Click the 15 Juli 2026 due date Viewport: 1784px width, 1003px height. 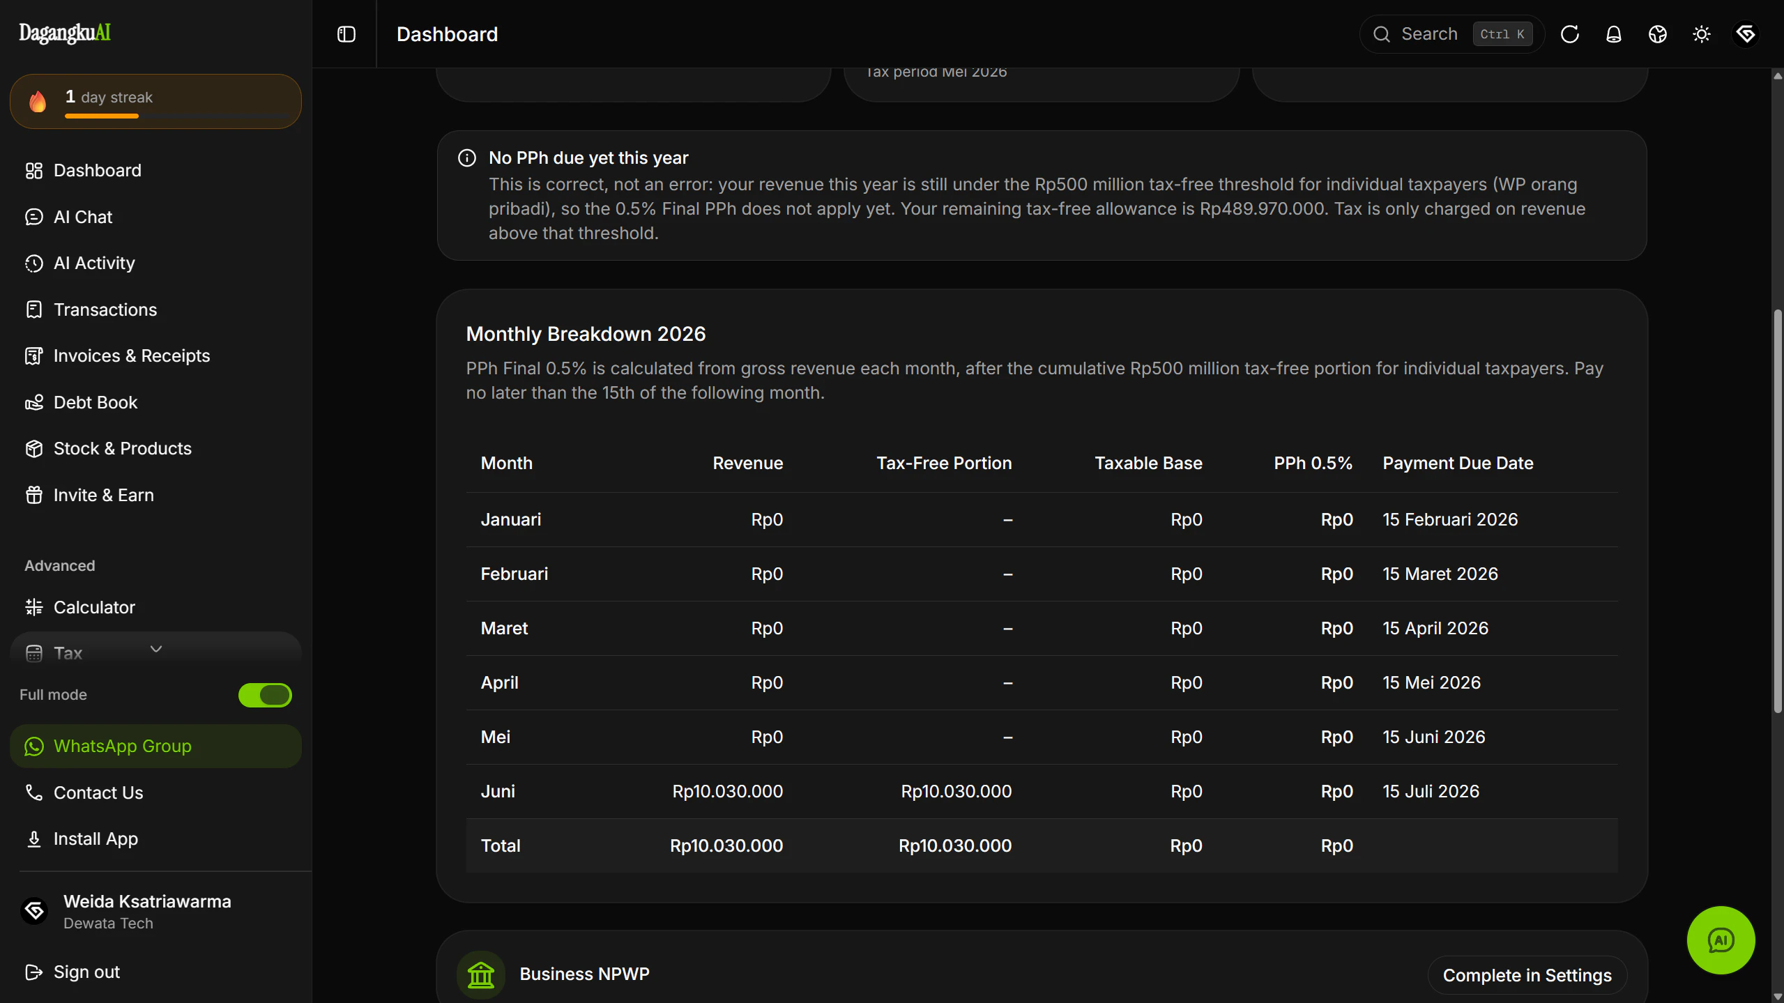tap(1431, 792)
